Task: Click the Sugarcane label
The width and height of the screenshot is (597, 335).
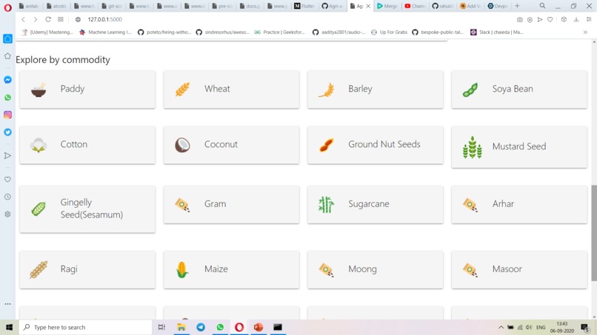Action: [x=369, y=204]
